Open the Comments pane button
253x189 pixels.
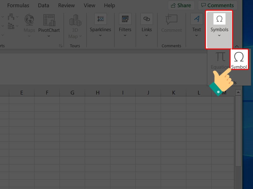click(x=217, y=5)
